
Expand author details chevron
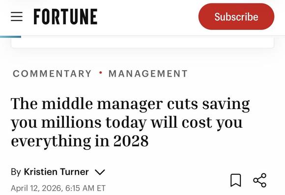[x=100, y=172]
